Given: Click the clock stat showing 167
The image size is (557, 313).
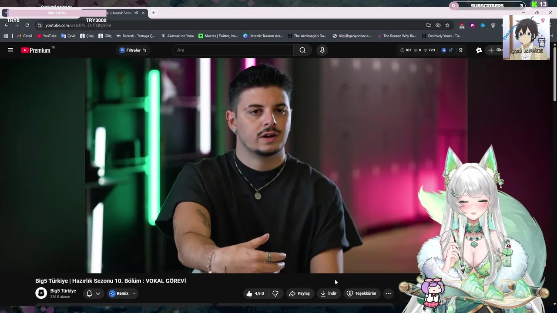Looking at the screenshot, I should point(405,50).
